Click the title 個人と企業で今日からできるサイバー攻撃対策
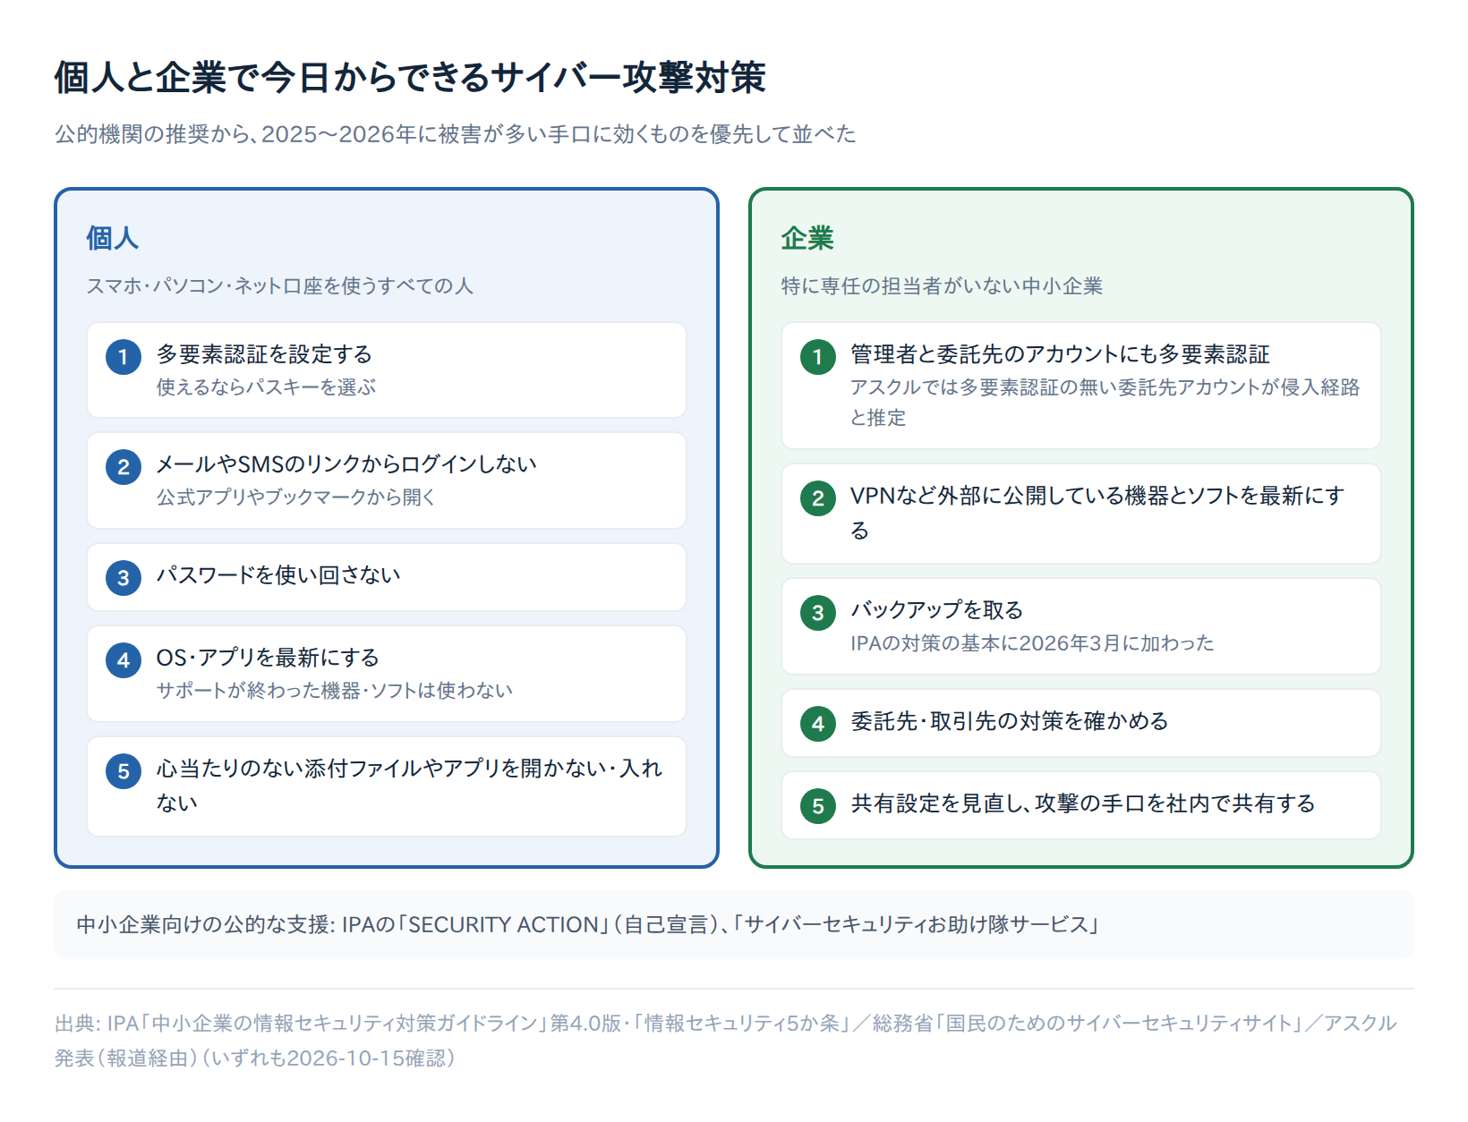 [410, 78]
